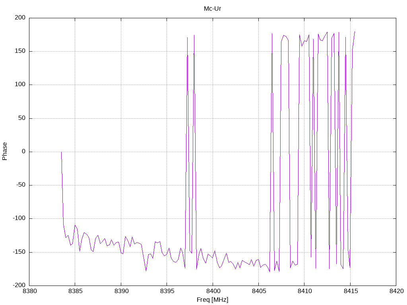
Task: Click the y-axis tick value -50
Action: (x=21, y=185)
